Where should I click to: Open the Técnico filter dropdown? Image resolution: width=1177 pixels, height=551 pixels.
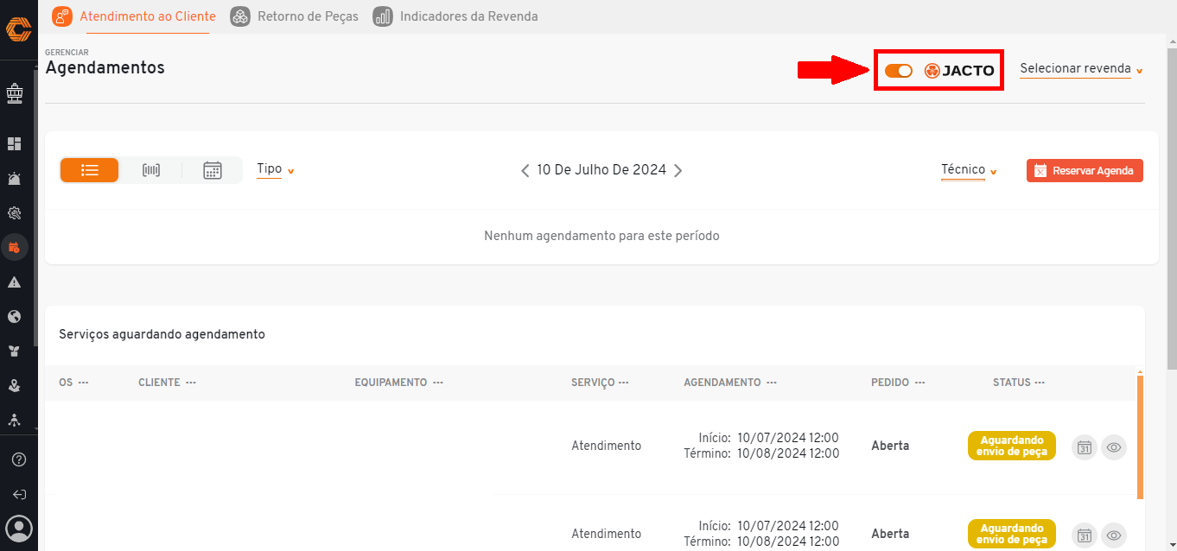point(969,170)
